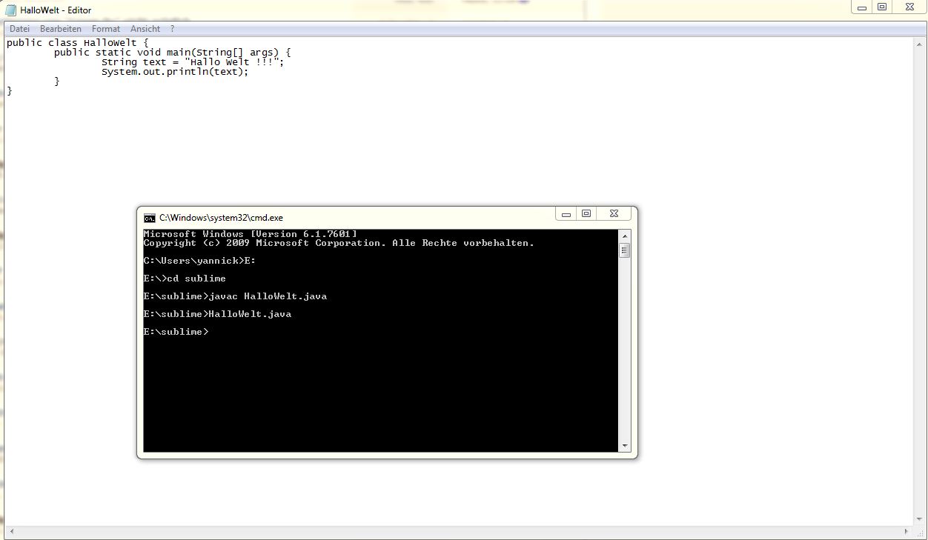
Task: Open the Format menu in Editor
Action: coord(106,29)
